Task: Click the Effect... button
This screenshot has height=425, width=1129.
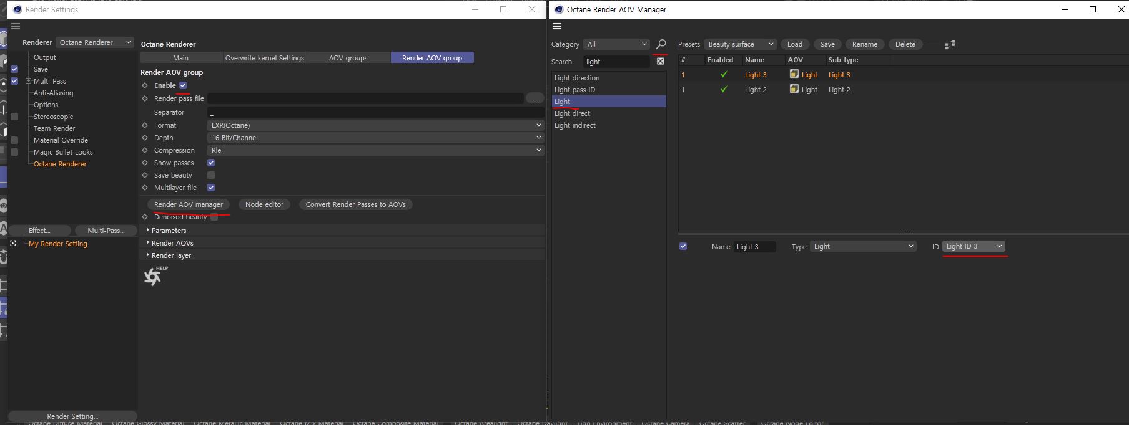Action: point(40,231)
